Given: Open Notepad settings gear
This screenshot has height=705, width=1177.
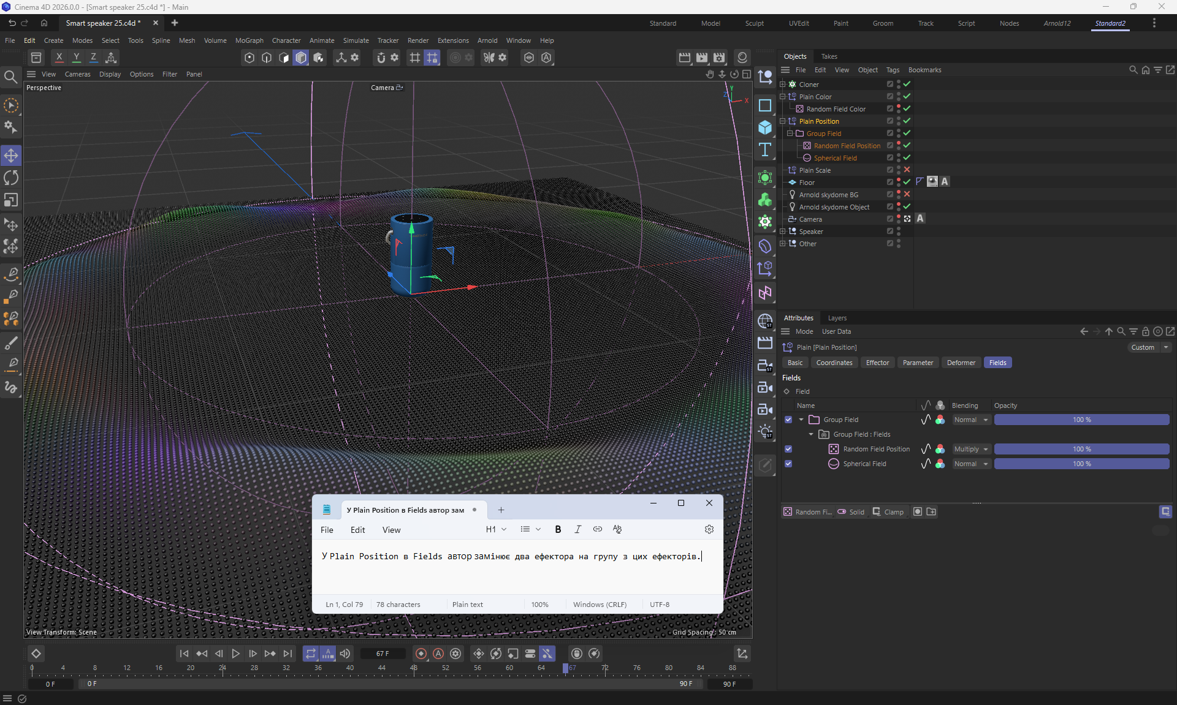Looking at the screenshot, I should (709, 529).
